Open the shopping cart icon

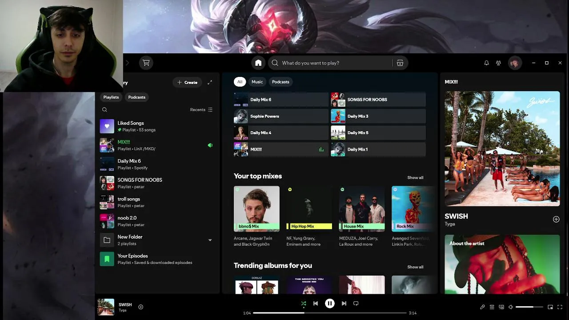[x=146, y=63]
